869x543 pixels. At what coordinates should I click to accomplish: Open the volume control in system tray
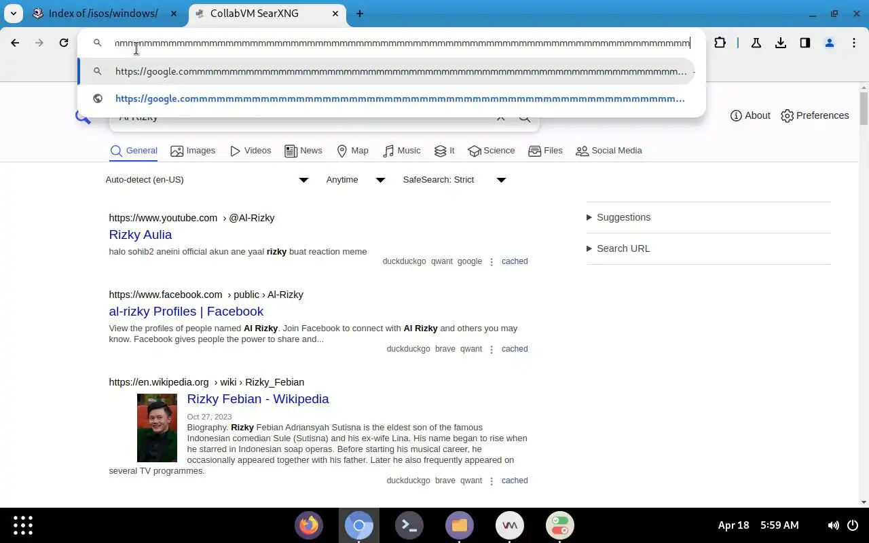[x=833, y=525]
